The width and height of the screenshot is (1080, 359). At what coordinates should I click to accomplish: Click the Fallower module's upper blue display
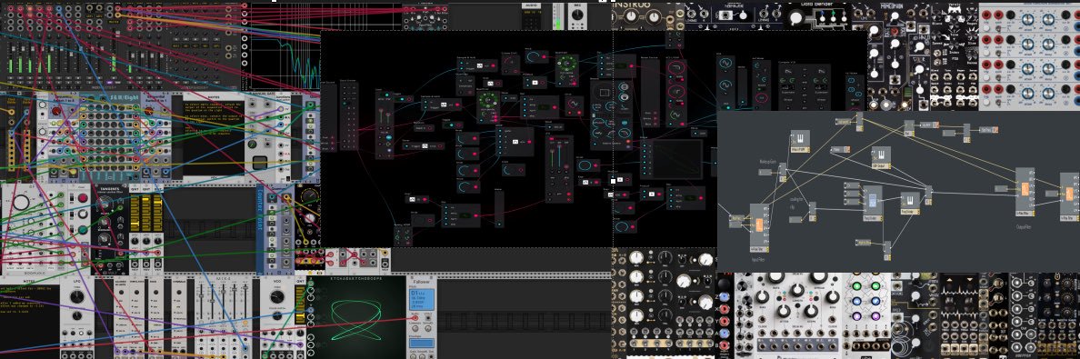point(421,301)
